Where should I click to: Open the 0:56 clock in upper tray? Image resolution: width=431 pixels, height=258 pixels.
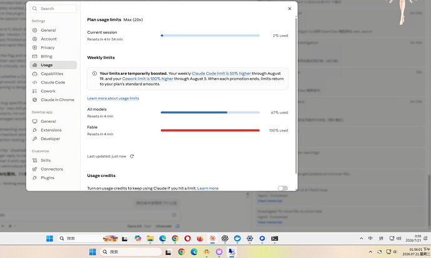(414, 238)
